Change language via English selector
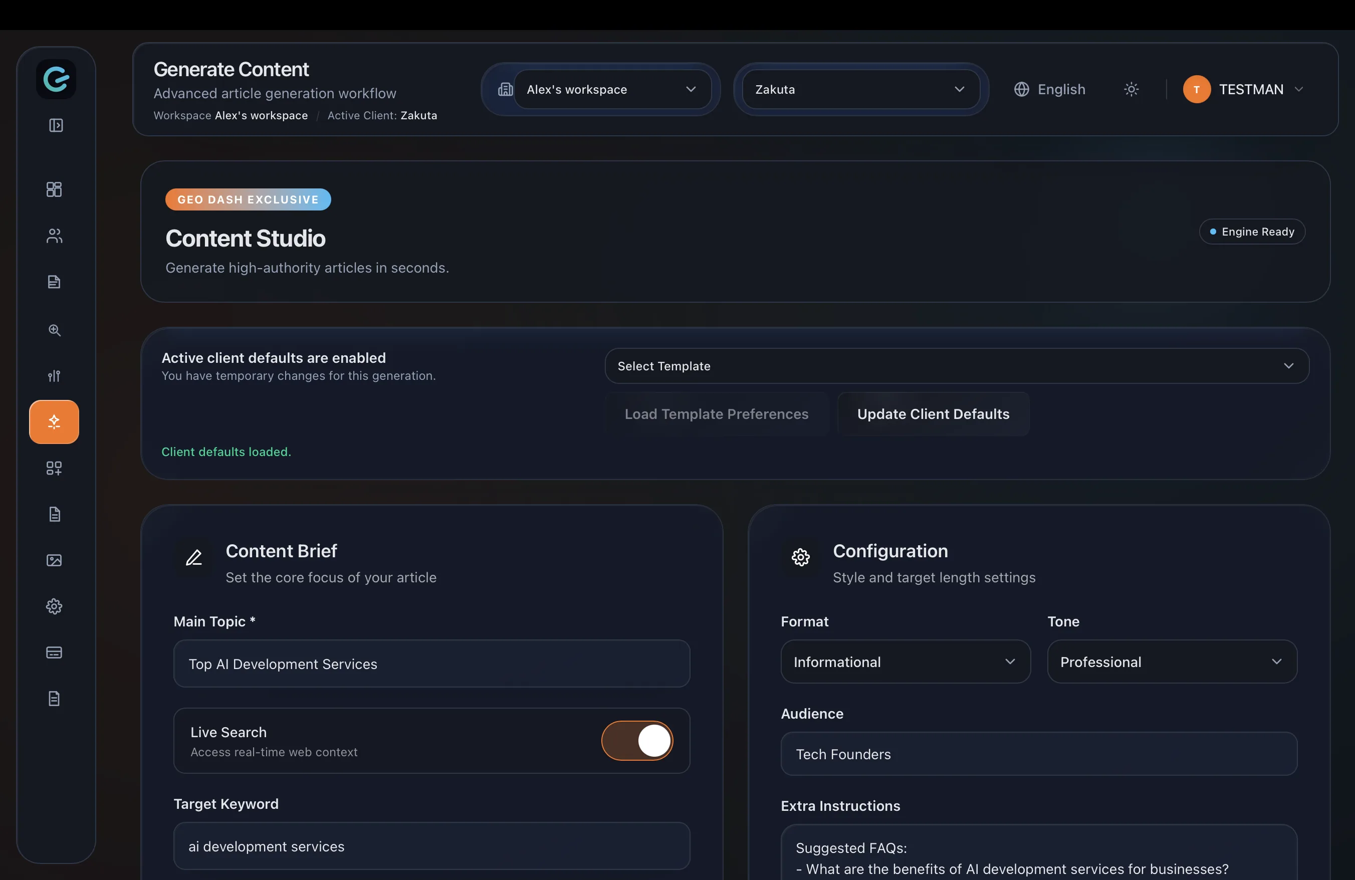1355x880 pixels. 1049,89
